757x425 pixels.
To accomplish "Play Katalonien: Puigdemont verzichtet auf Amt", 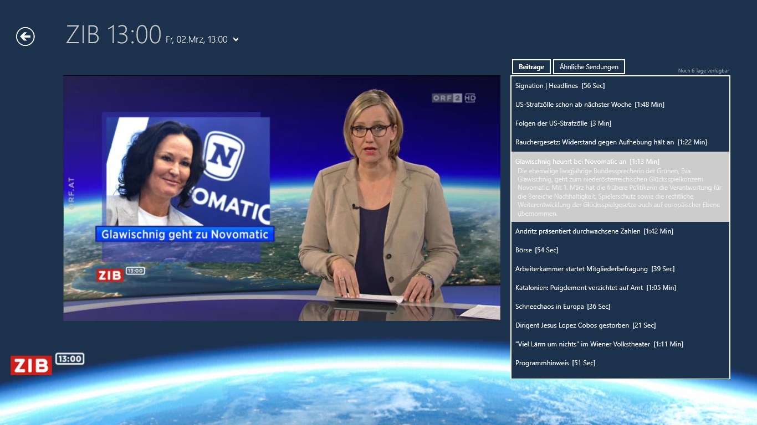I will point(620,288).
